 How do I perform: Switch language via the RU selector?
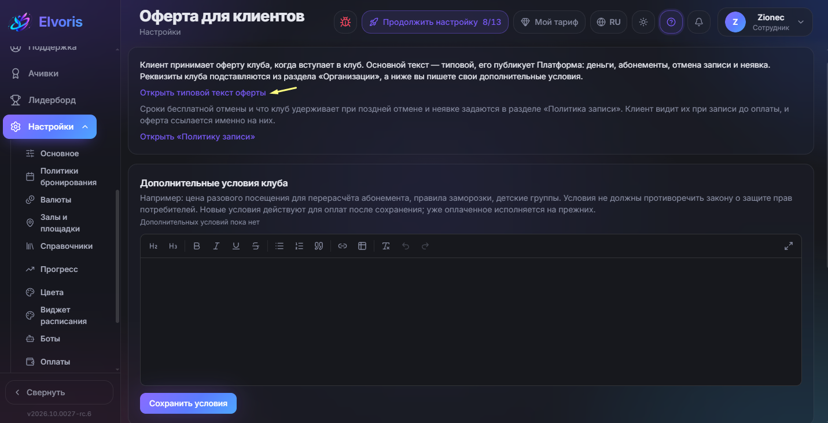coord(608,22)
